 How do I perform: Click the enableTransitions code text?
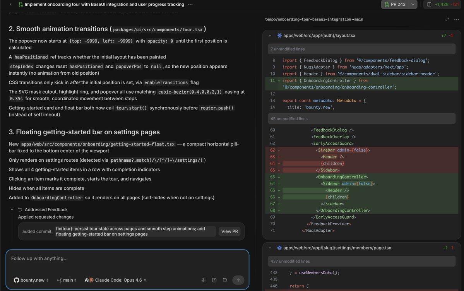coord(166,82)
